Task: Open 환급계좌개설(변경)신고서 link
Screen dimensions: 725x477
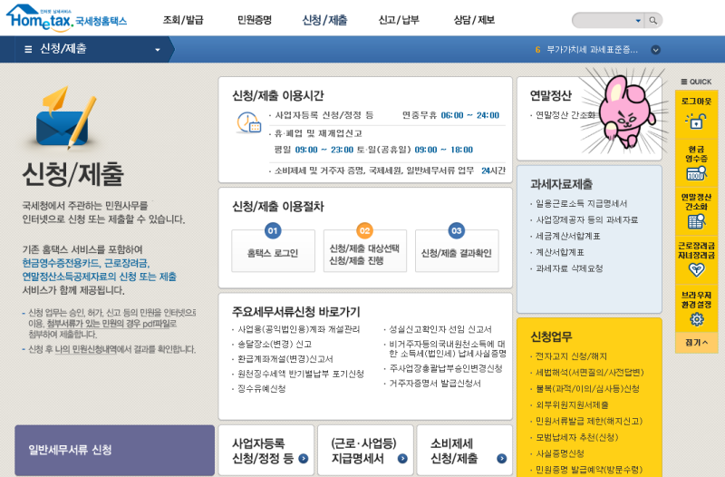Action: coord(285,359)
